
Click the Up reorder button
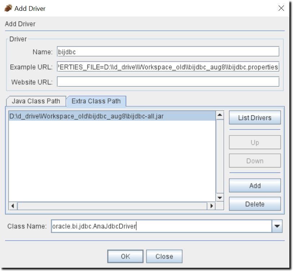tap(254, 142)
